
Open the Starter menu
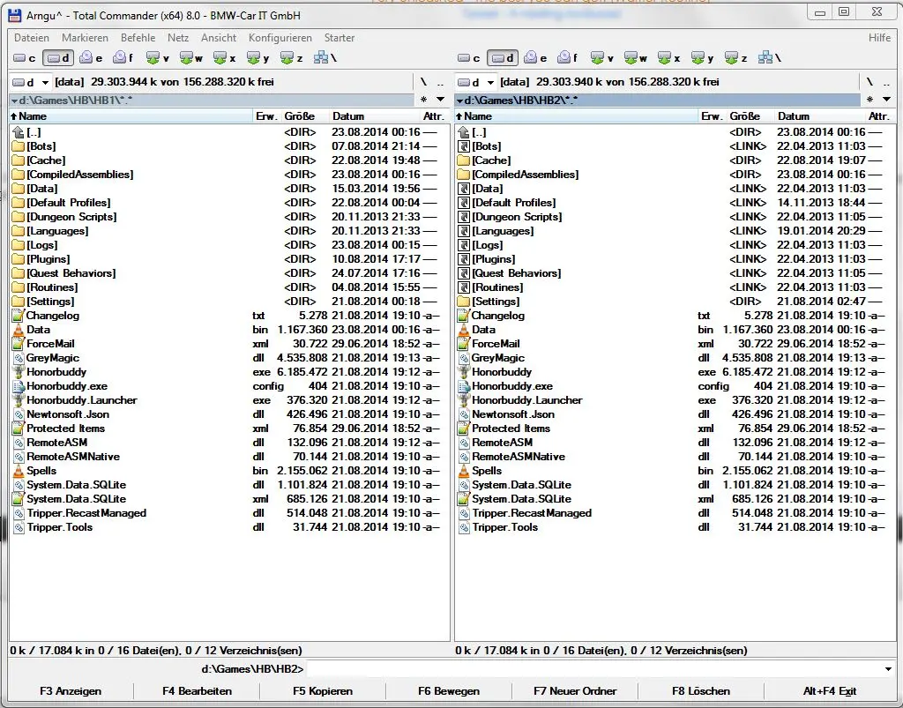pyautogui.click(x=340, y=38)
